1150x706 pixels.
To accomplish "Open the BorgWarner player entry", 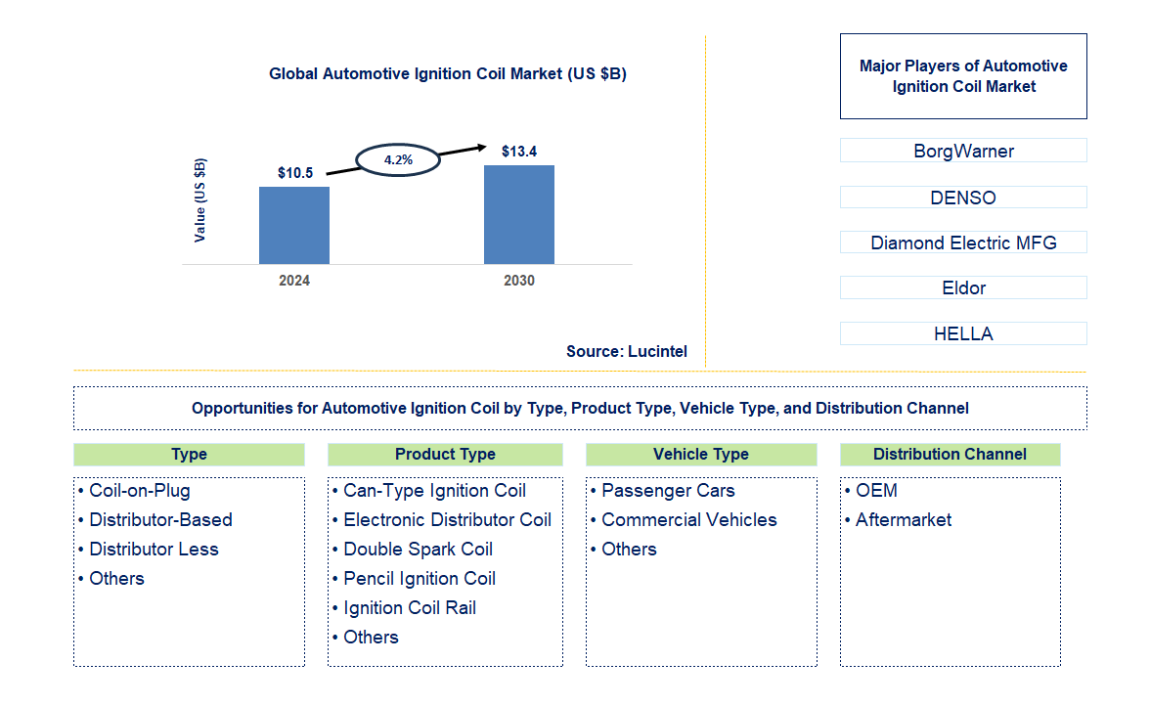I will pyautogui.click(x=962, y=151).
